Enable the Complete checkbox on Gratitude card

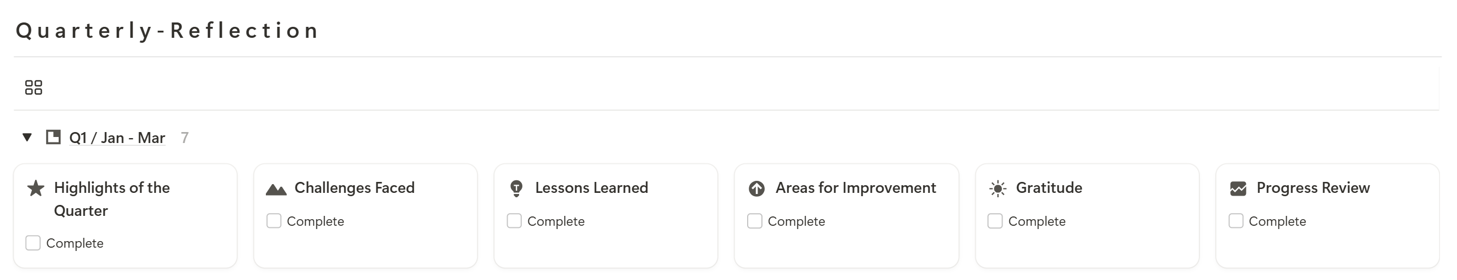point(995,221)
